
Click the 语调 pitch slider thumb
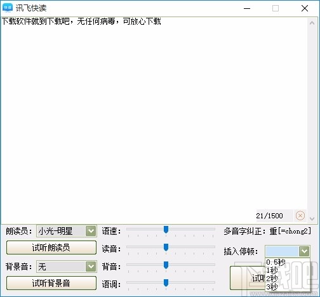point(166,283)
